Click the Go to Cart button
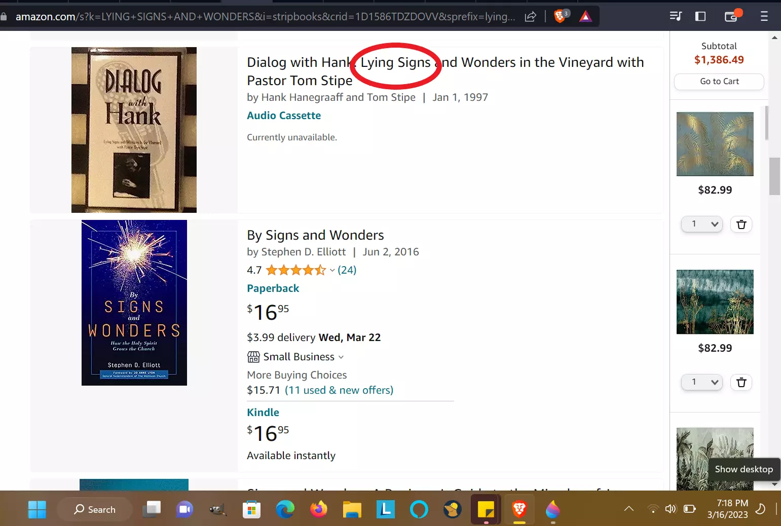 pos(719,82)
